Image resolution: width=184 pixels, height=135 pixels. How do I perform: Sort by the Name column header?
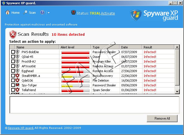click(37, 47)
